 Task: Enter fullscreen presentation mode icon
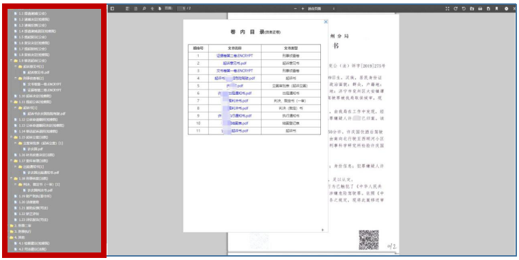click(x=447, y=9)
